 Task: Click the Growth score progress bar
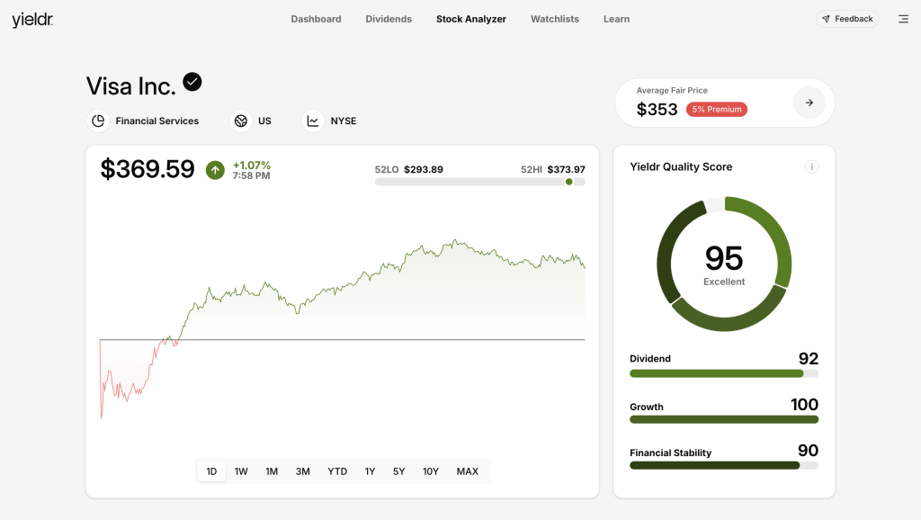click(724, 419)
